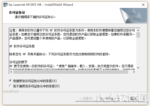Click the page-curl banner graphic

tap(133, 16)
